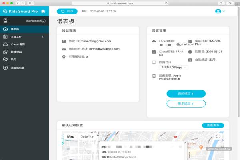Toggle the Safari sidebar button
The image size is (240, 160).
pyautogui.click(x=31, y=3)
